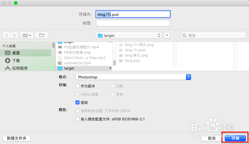The image size is (249, 144).
Task: Select timg.psd in the list
Action: click(x=132, y=61)
